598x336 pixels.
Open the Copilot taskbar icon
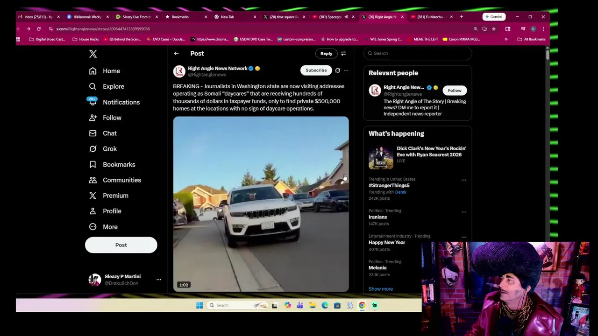(x=287, y=306)
